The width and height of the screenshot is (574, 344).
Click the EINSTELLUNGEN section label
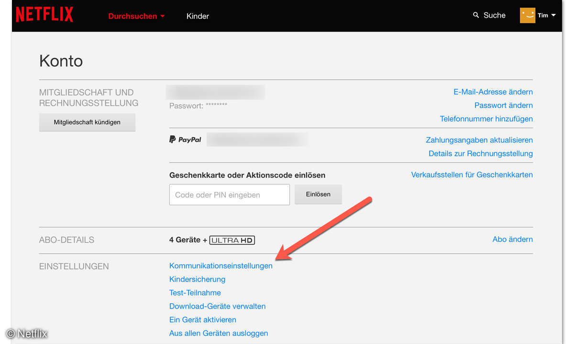coord(74,266)
